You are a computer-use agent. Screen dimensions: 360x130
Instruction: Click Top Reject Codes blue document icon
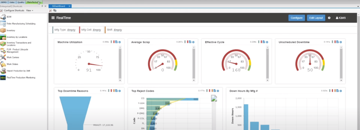(215, 91)
